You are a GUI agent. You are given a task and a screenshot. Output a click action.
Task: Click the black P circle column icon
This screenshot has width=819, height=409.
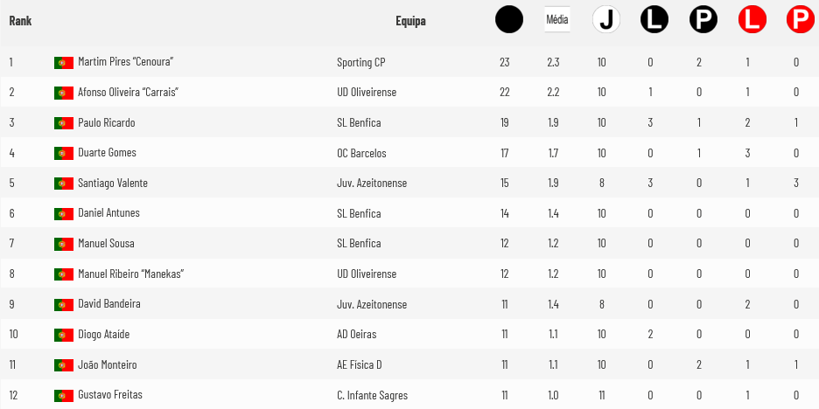click(x=703, y=20)
